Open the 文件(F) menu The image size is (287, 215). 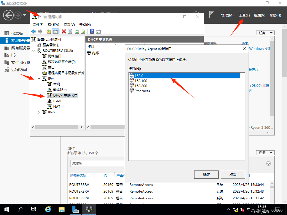38,25
